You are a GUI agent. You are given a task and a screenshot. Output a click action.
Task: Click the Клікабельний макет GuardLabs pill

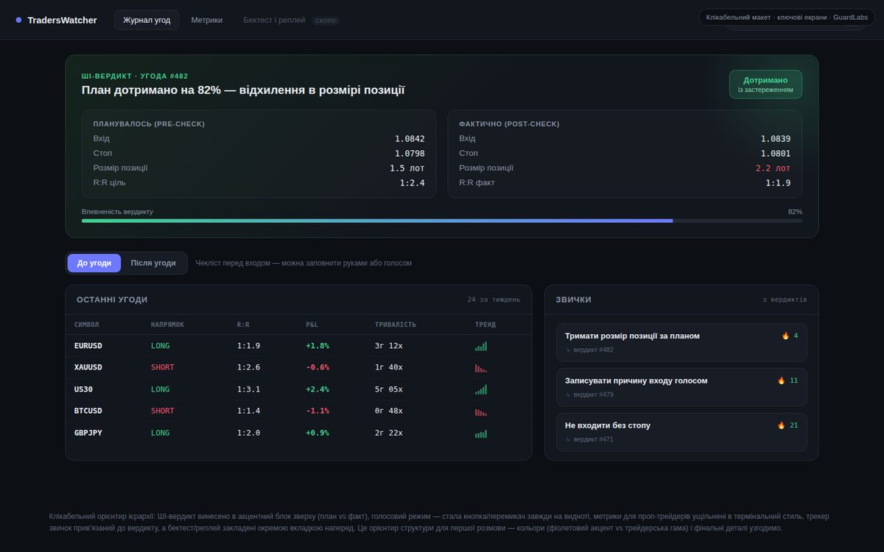pyautogui.click(x=787, y=17)
